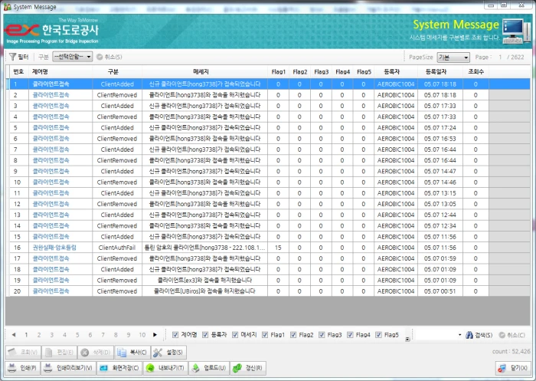Toggle the 제어명 search checkbox
This screenshot has height=381, width=536.
click(175, 335)
